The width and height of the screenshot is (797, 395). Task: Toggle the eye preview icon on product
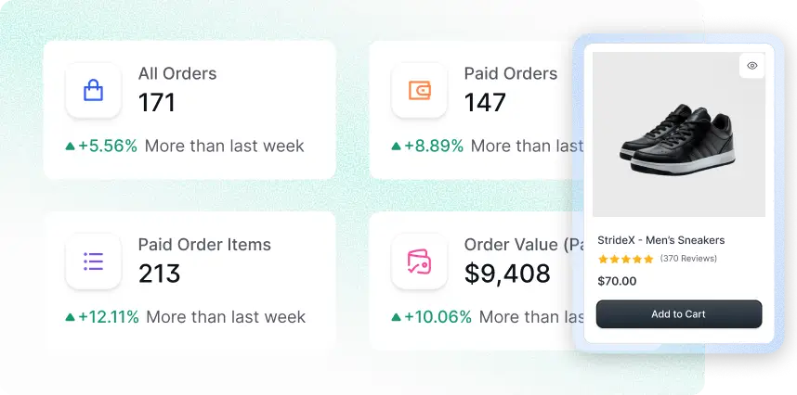click(x=752, y=66)
